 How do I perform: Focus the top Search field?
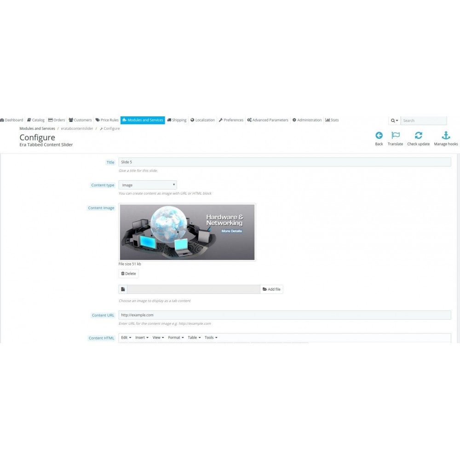pos(424,121)
